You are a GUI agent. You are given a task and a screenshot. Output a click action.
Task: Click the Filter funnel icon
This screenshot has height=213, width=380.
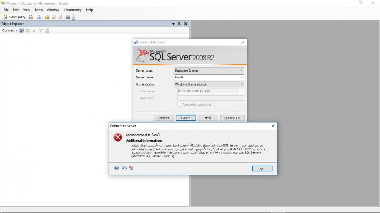pos(41,30)
